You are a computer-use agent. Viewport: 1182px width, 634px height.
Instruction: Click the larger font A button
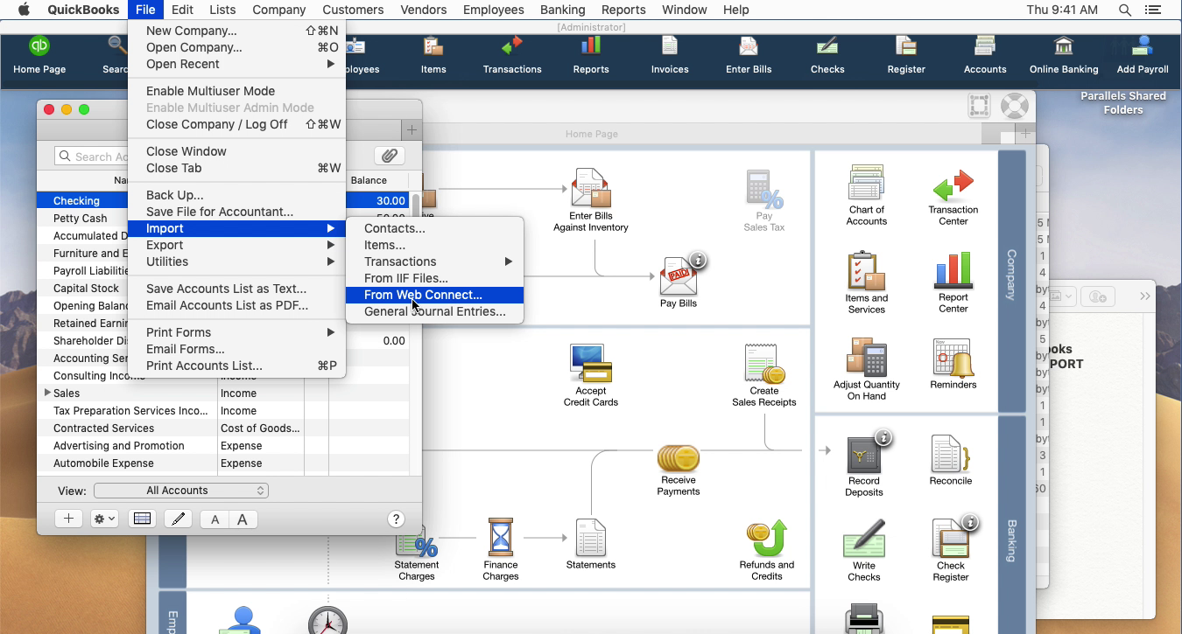pyautogui.click(x=243, y=519)
